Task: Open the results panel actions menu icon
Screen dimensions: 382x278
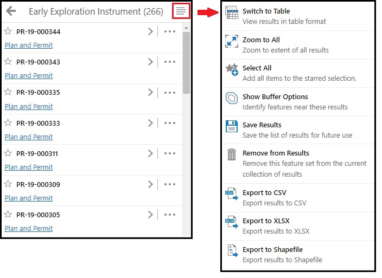Action: 181,11
